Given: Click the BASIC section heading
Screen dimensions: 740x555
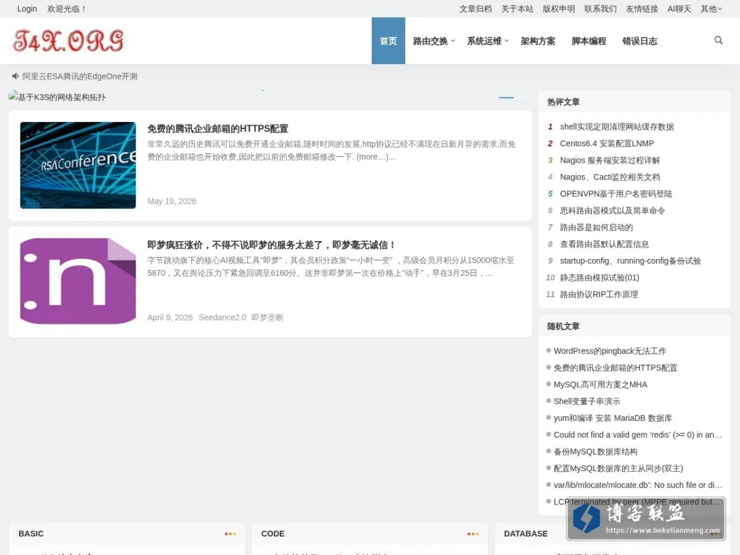Looking at the screenshot, I should pos(31,534).
